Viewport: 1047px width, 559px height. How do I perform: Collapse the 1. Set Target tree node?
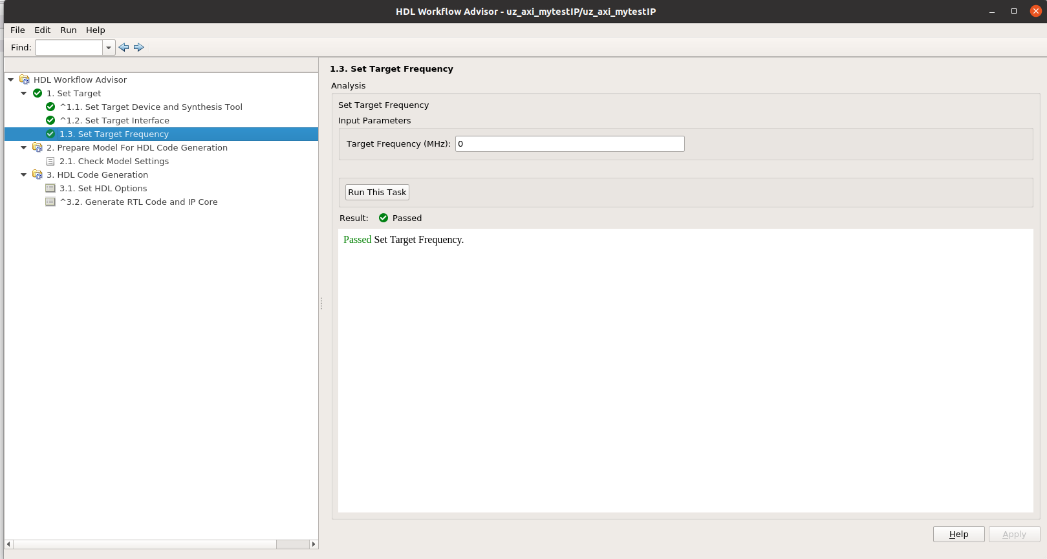click(24, 94)
